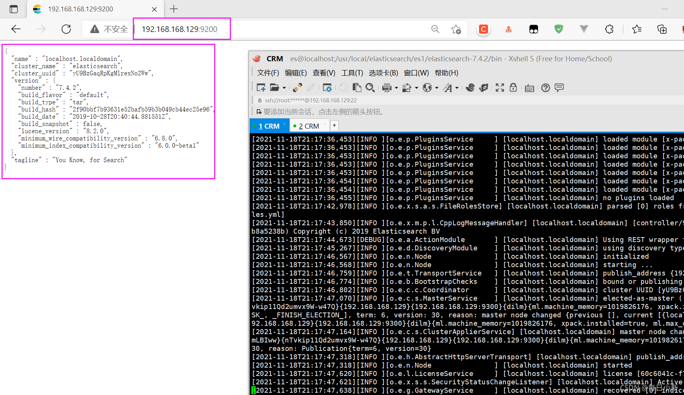Open the browser collections icon

click(662, 29)
